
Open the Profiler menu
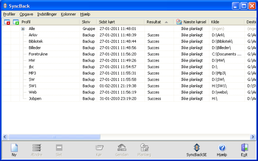(9, 14)
